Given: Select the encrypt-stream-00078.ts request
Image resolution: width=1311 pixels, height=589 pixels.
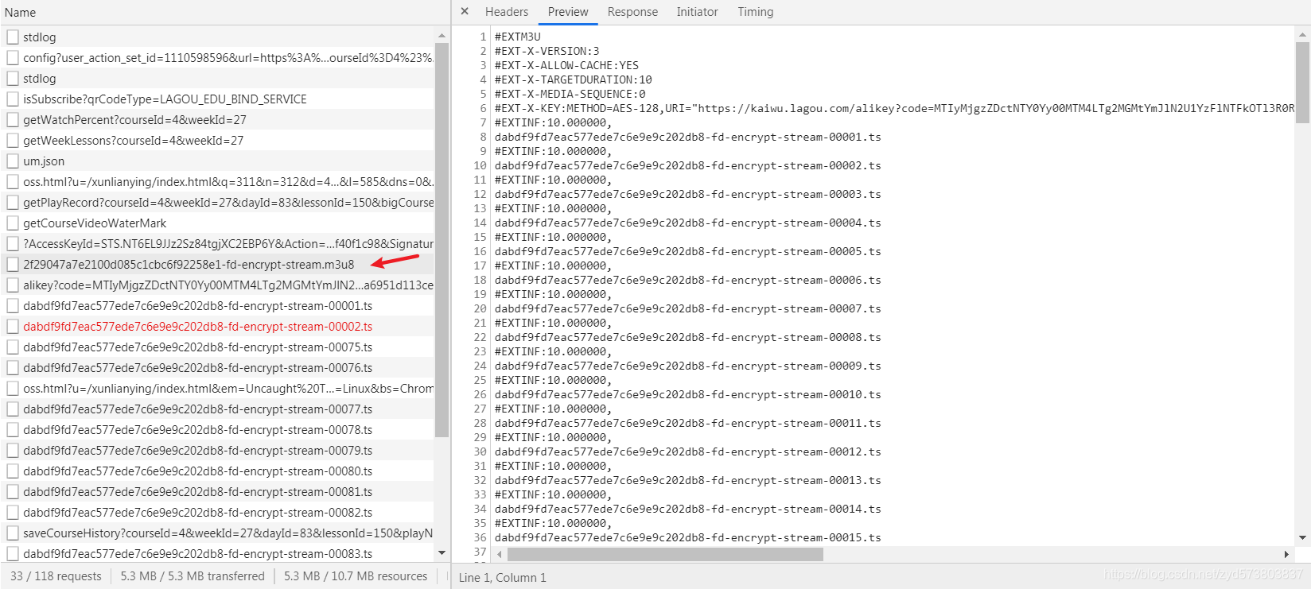Looking at the screenshot, I should tap(217, 430).
